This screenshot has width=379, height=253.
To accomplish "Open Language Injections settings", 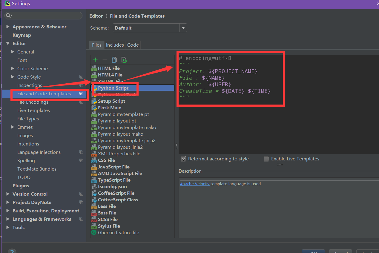I will coord(39,152).
